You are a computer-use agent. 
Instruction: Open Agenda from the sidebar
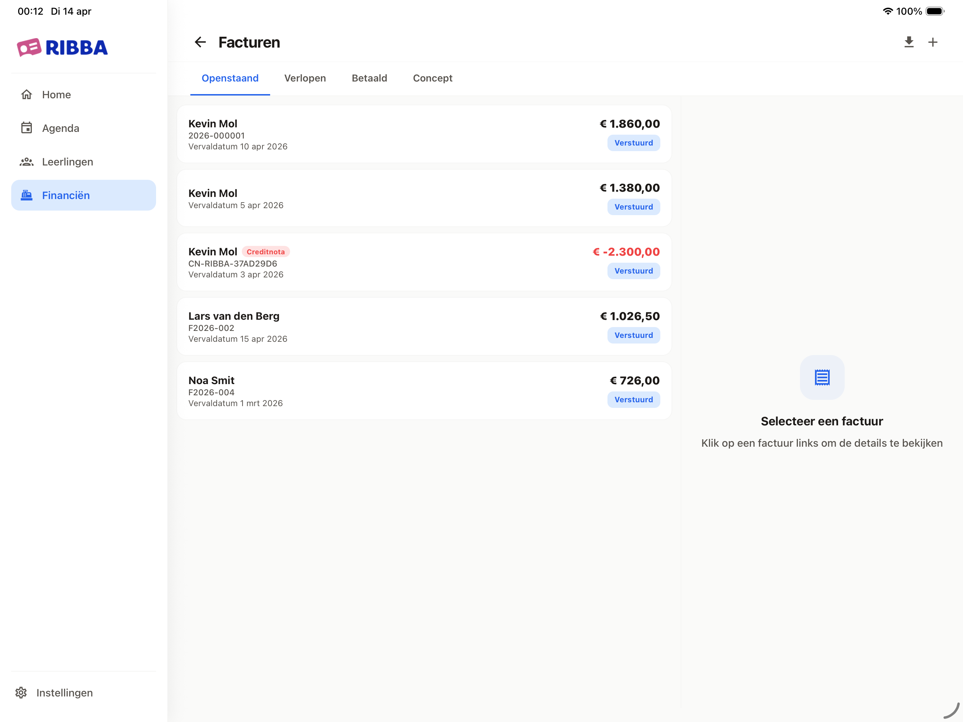click(84, 128)
